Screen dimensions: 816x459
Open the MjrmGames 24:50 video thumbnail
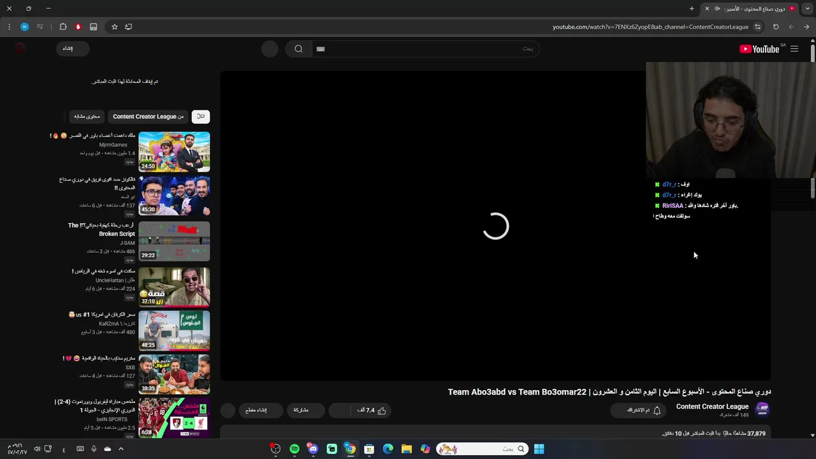point(174,152)
